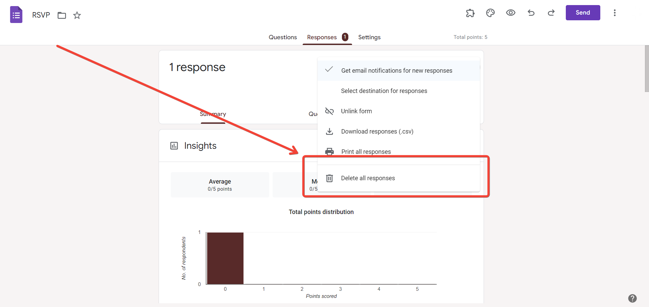Click the Insights chart icon
The width and height of the screenshot is (649, 307).
point(174,146)
